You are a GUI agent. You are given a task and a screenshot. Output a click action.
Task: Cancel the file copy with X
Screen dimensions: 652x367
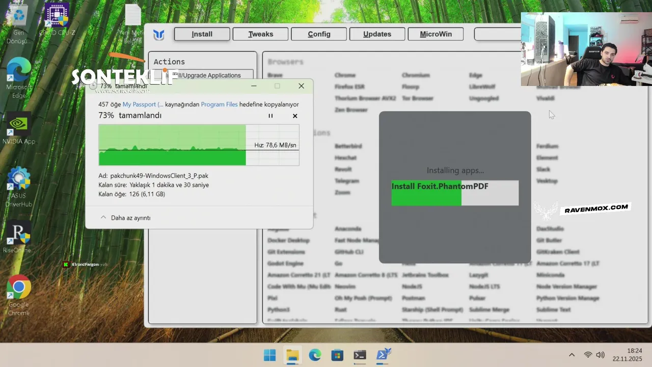(295, 116)
